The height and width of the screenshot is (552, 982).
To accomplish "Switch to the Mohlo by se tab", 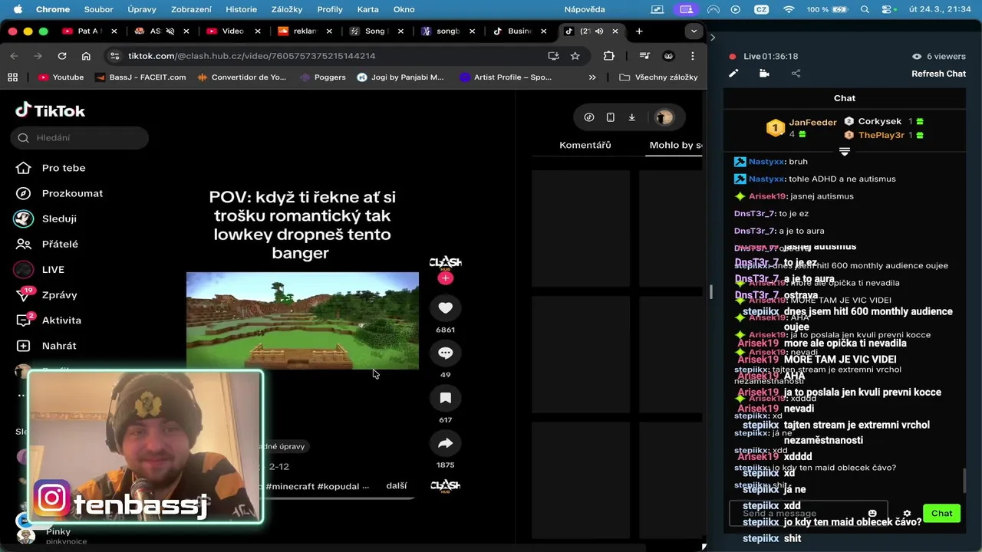I will coord(676,145).
